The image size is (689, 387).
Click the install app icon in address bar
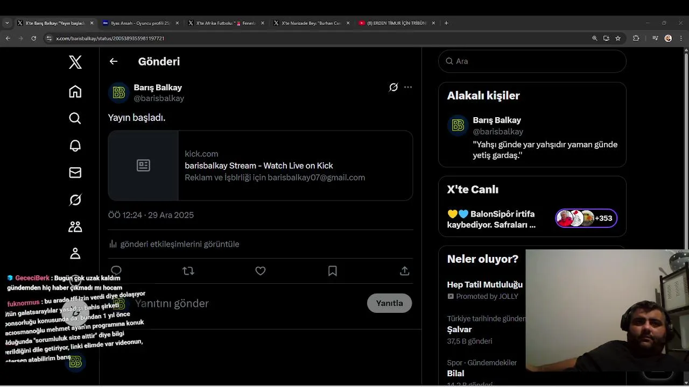[x=606, y=38]
